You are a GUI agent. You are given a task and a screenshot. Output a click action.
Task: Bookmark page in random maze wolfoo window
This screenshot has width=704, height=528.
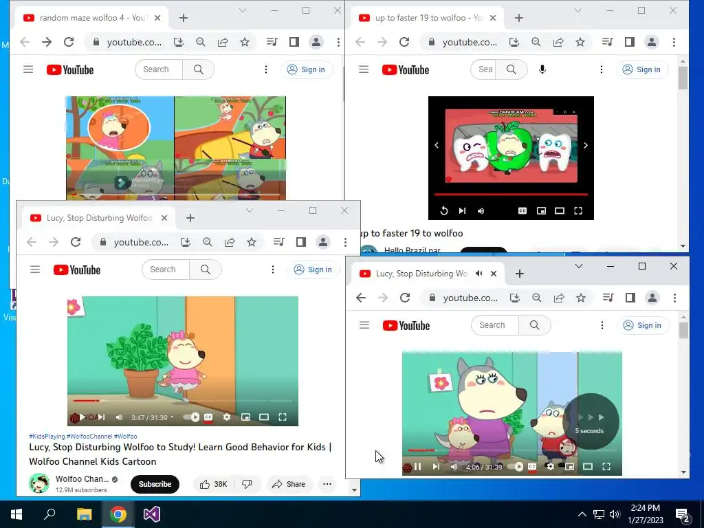pyautogui.click(x=245, y=42)
